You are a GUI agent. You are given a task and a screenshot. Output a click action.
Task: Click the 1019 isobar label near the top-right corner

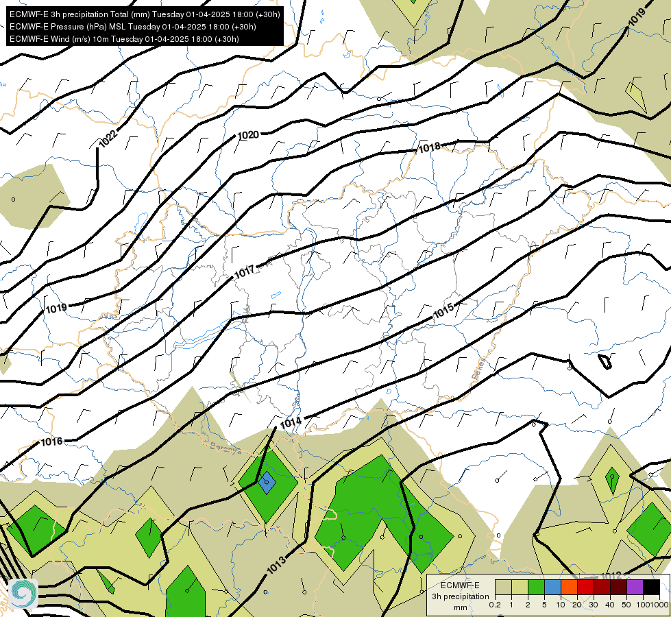point(637,18)
